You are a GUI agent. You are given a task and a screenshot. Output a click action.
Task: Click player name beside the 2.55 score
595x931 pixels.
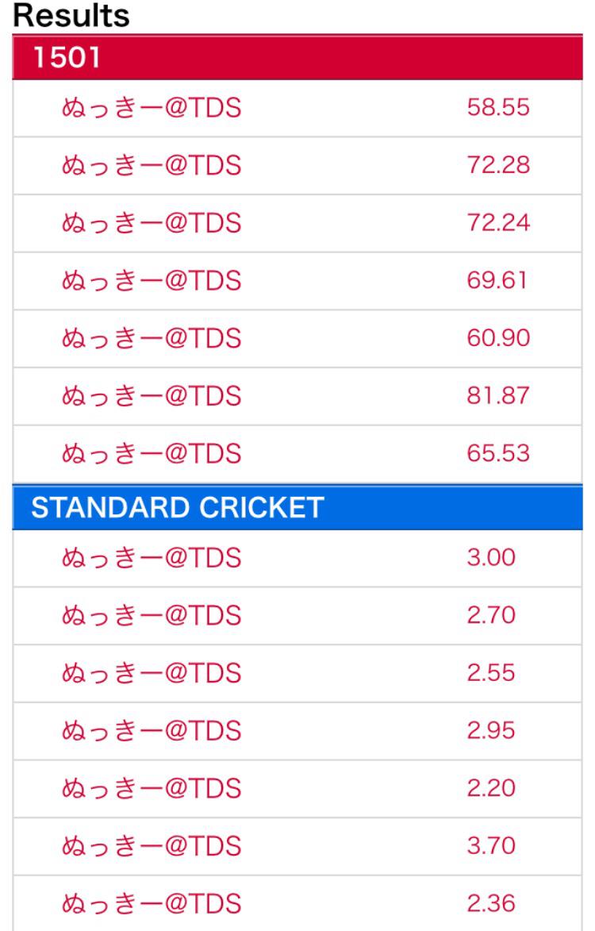[151, 673]
